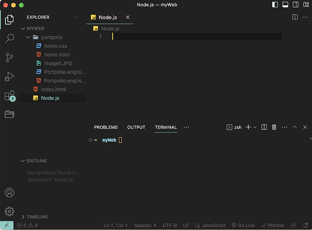Open Accounts in the Activity Bar

pos(9,193)
